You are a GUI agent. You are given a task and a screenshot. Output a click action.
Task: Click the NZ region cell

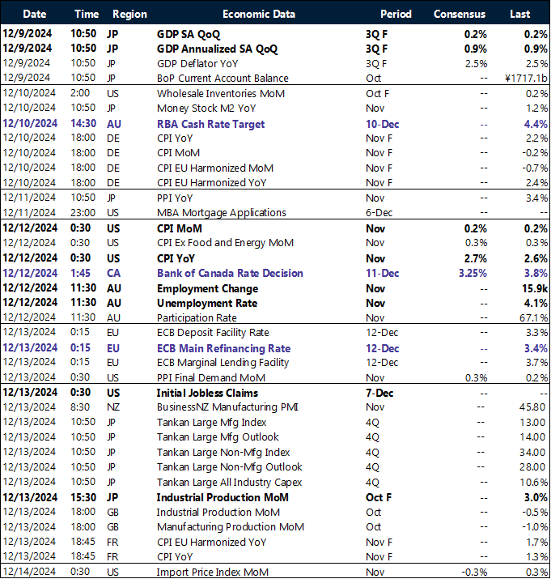point(113,407)
